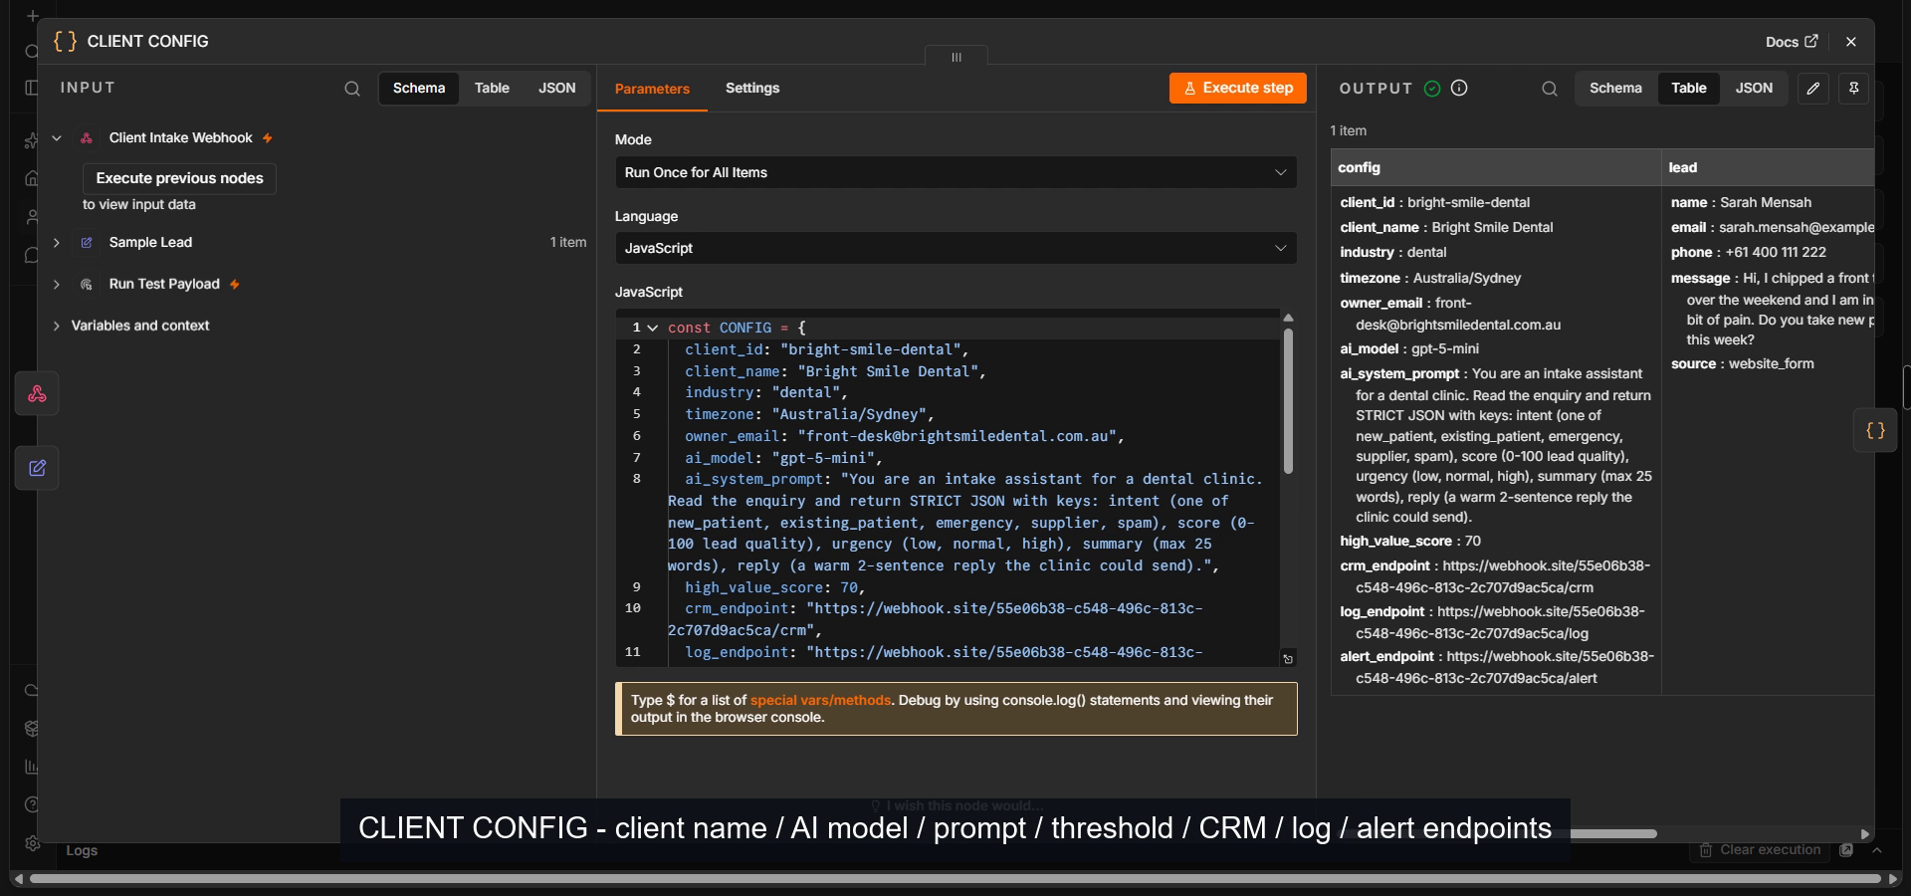
Task: Open the Language dropdown
Action: click(955, 248)
